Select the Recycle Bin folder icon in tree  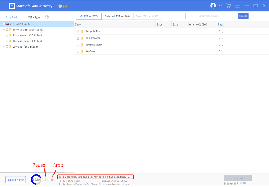point(10,30)
